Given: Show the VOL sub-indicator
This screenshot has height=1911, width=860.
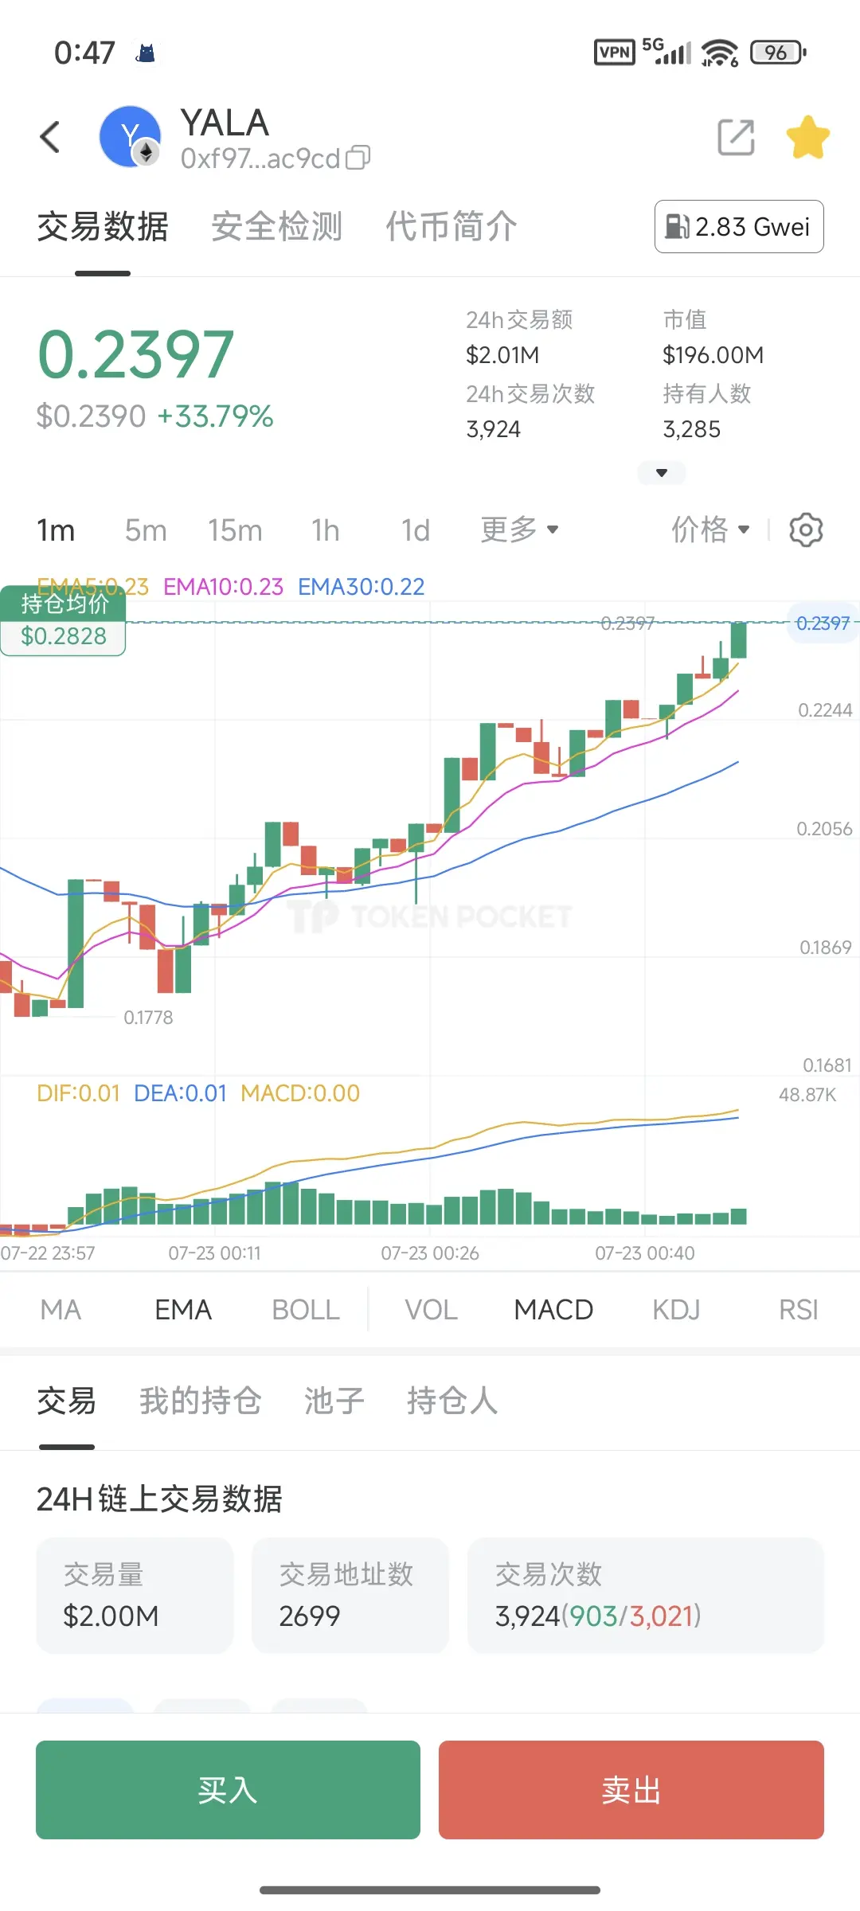Looking at the screenshot, I should tap(431, 1310).
